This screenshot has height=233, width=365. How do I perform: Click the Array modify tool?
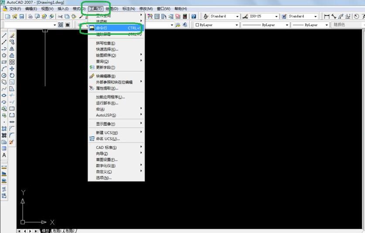12,62
